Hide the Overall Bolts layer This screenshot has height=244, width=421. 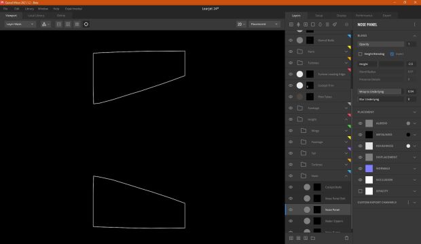click(291, 40)
